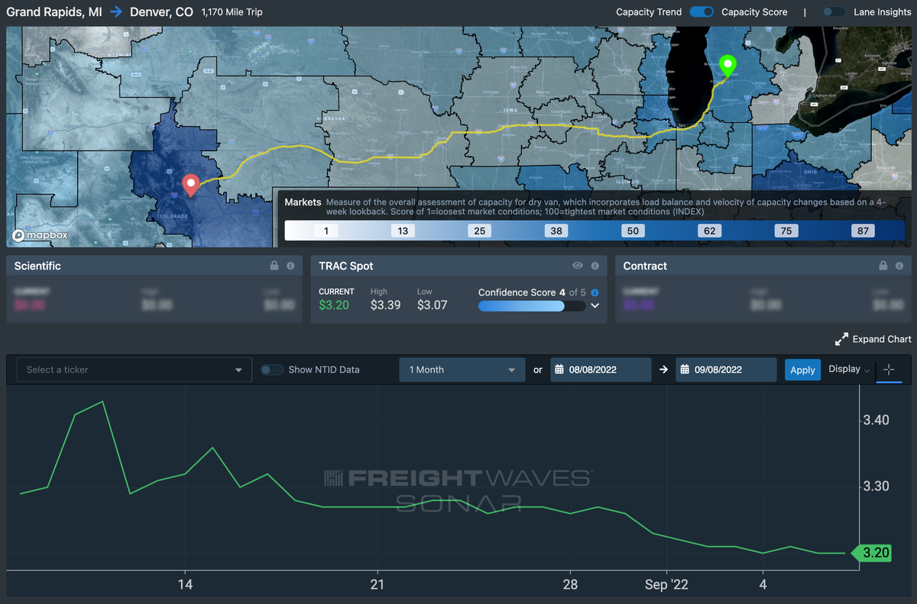Click the crosshair tool icon next to Display

889,370
